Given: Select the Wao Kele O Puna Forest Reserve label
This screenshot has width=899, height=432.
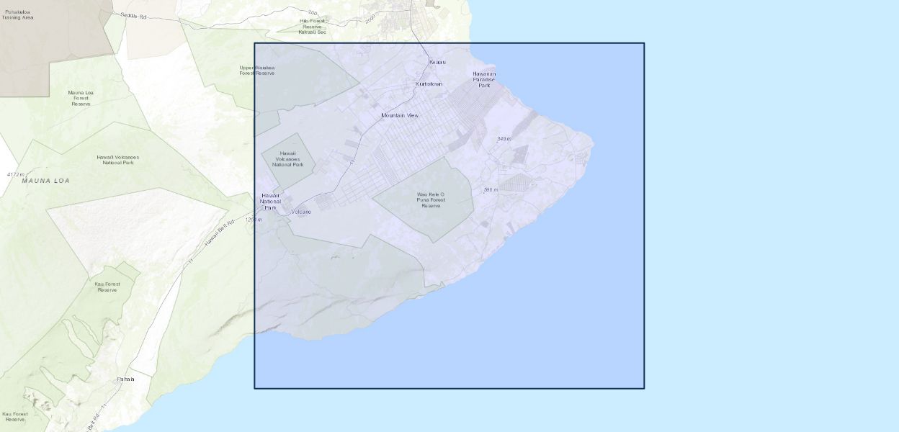Looking at the screenshot, I should 431,200.
